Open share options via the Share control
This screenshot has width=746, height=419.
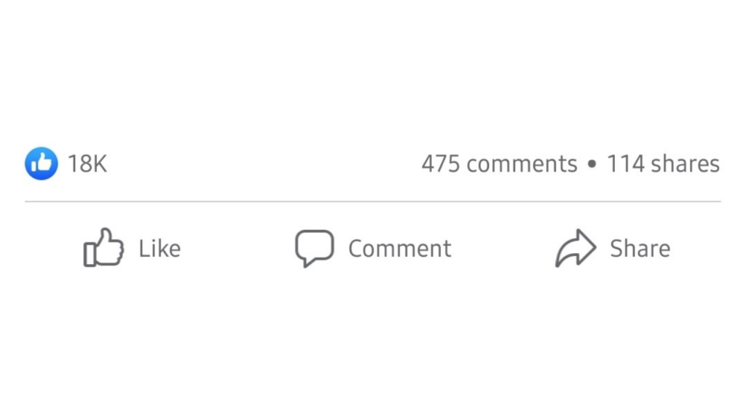[623, 247]
